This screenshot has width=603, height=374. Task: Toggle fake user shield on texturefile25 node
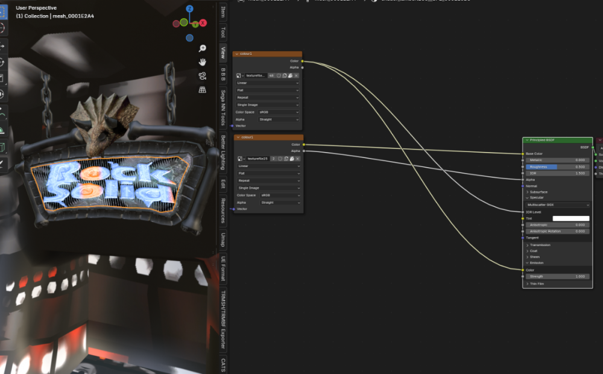click(x=280, y=159)
